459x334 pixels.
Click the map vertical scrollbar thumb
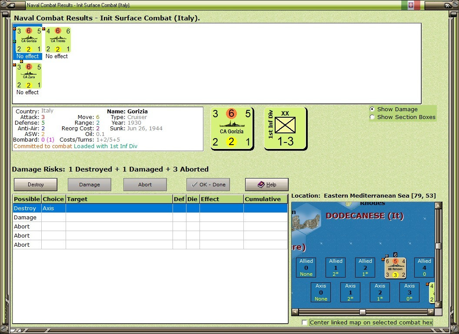(438, 246)
